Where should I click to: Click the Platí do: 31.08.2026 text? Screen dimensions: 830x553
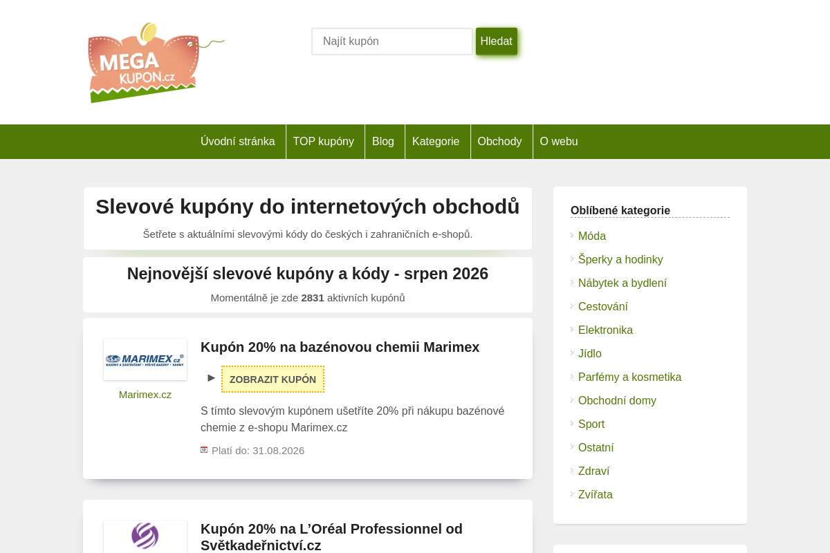pos(258,451)
